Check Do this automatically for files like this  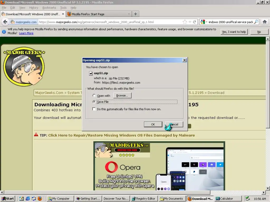tap(94, 109)
